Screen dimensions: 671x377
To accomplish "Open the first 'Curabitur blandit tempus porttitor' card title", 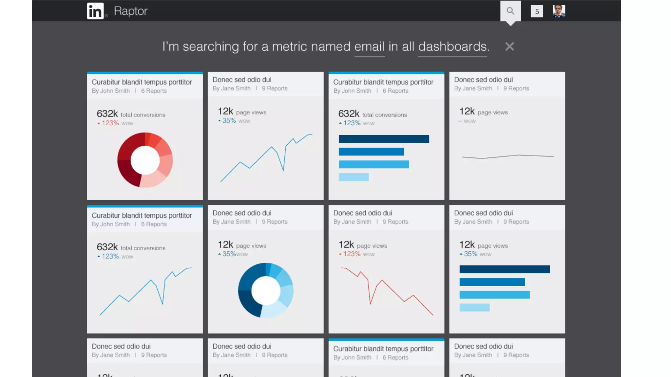I will click(x=142, y=82).
